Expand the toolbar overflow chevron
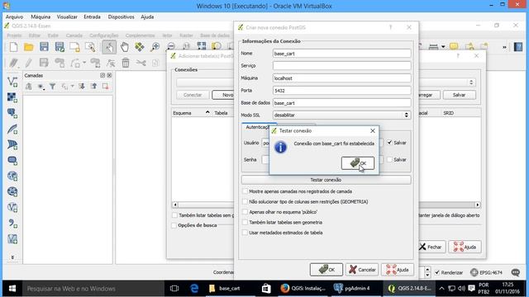 point(504,47)
